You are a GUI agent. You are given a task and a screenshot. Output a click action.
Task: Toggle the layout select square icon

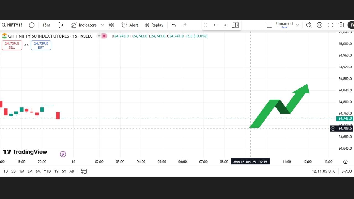pyautogui.click(x=269, y=25)
